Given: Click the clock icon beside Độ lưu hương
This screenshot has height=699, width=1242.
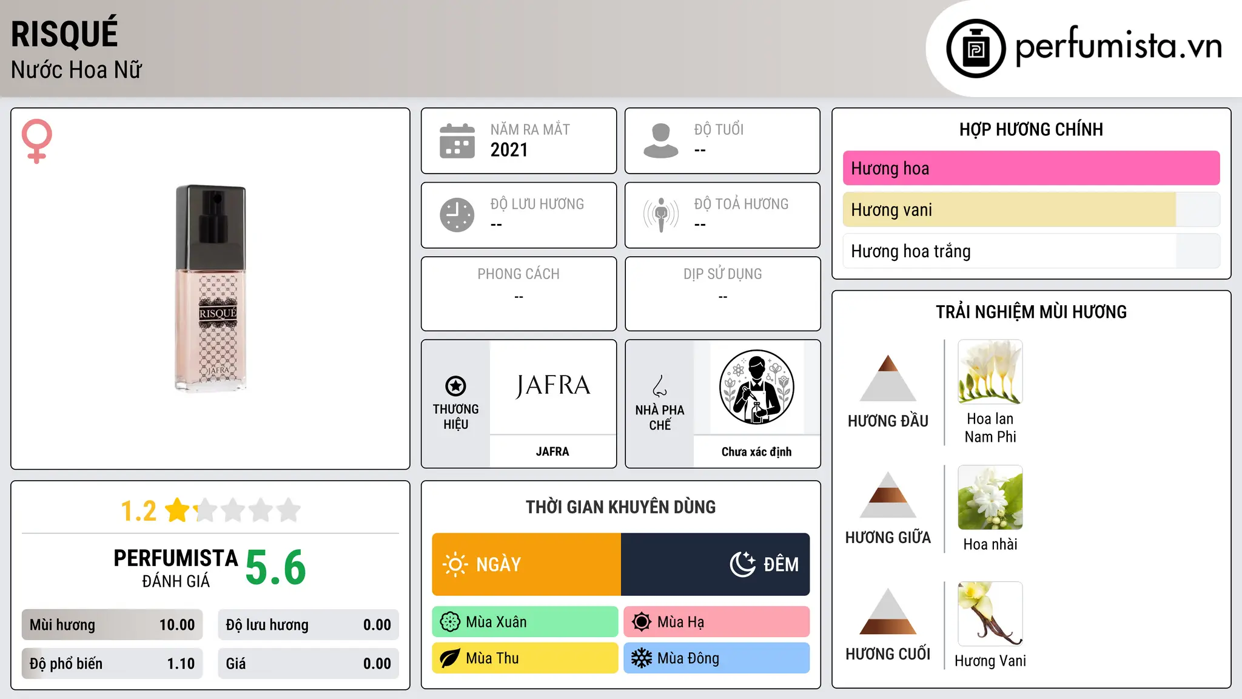Looking at the screenshot, I should [x=457, y=215].
